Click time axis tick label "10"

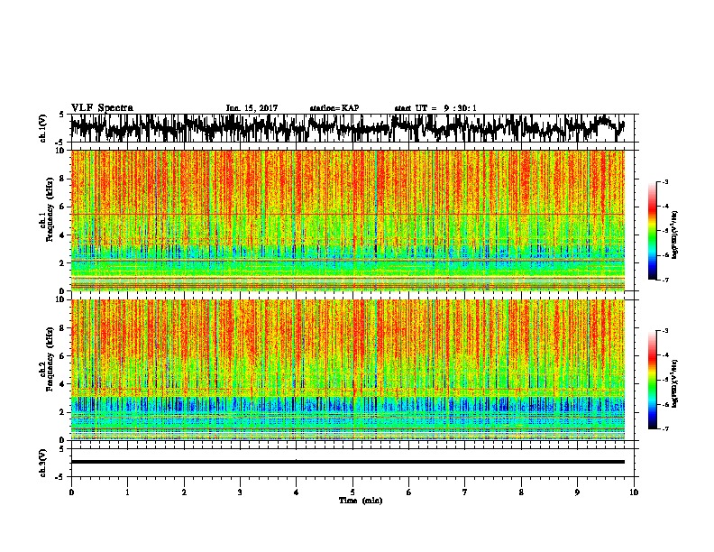tap(634, 492)
